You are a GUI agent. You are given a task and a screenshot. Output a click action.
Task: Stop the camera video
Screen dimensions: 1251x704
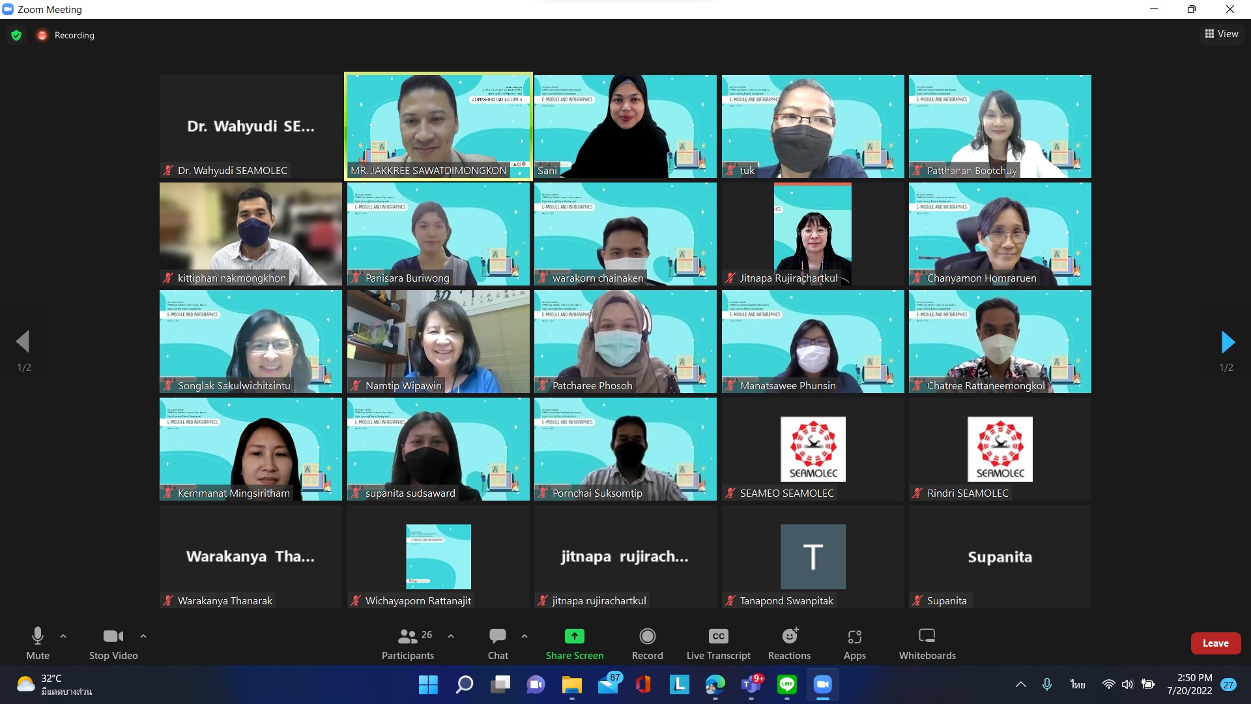[x=113, y=643]
